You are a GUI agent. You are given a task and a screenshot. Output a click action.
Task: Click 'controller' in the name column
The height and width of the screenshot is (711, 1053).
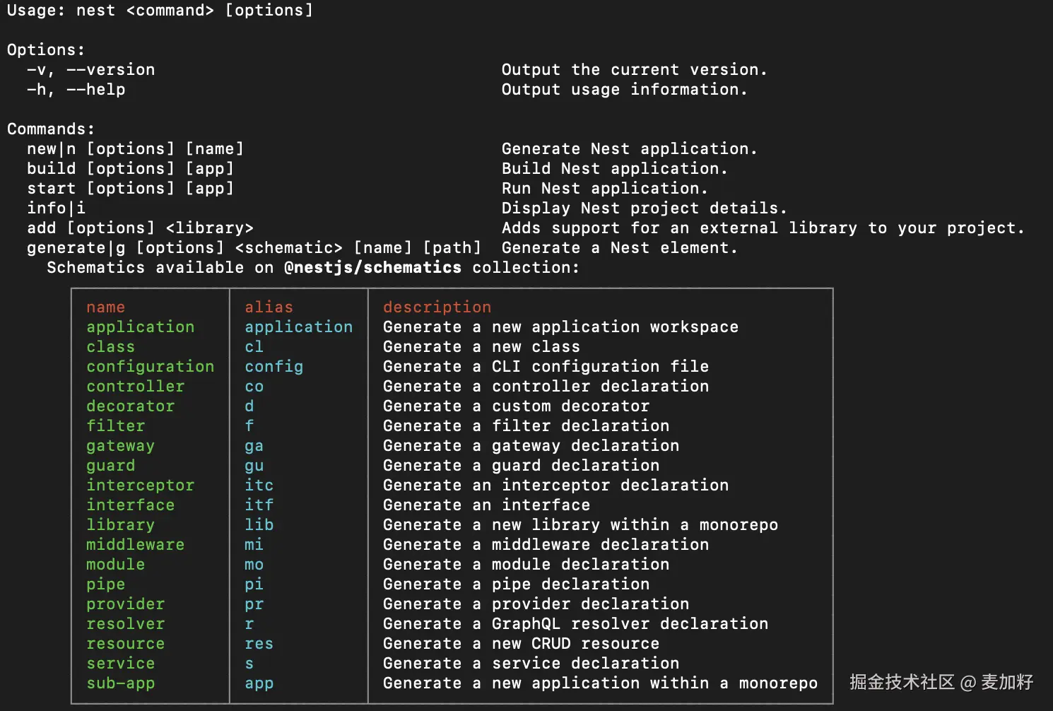click(x=135, y=387)
